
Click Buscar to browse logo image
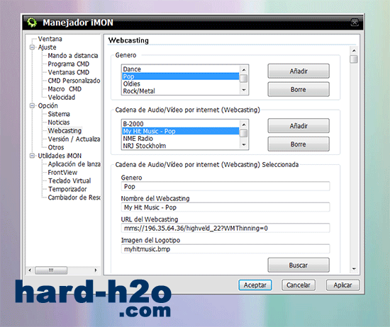299,265
